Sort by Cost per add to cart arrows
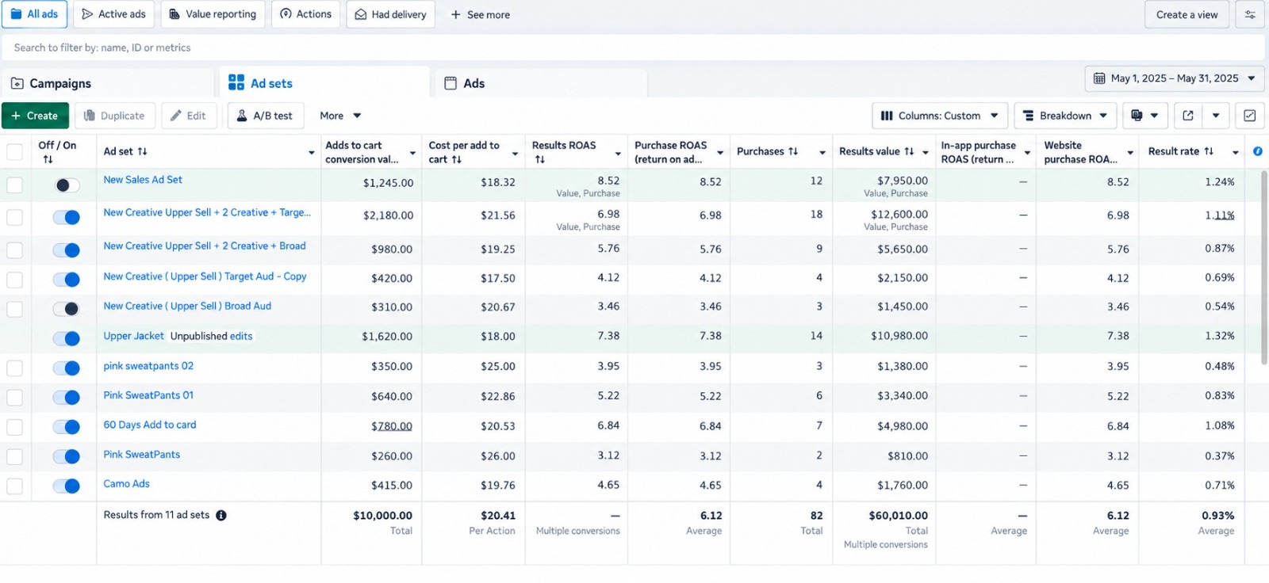This screenshot has width=1269, height=583. 457,159
